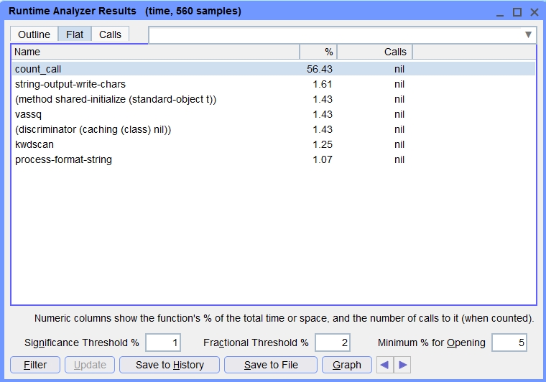Viewport: 546px width, 382px height.
Task: Focus the Minimum % for Opening field
Action: [x=509, y=343]
